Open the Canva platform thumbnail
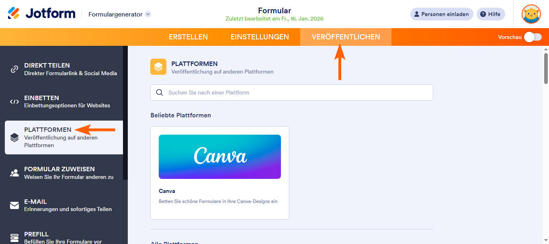The image size is (549, 244). tap(220, 157)
